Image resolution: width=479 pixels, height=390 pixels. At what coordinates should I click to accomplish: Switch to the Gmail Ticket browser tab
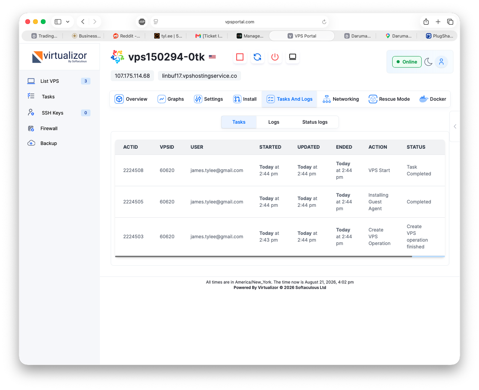(209, 36)
